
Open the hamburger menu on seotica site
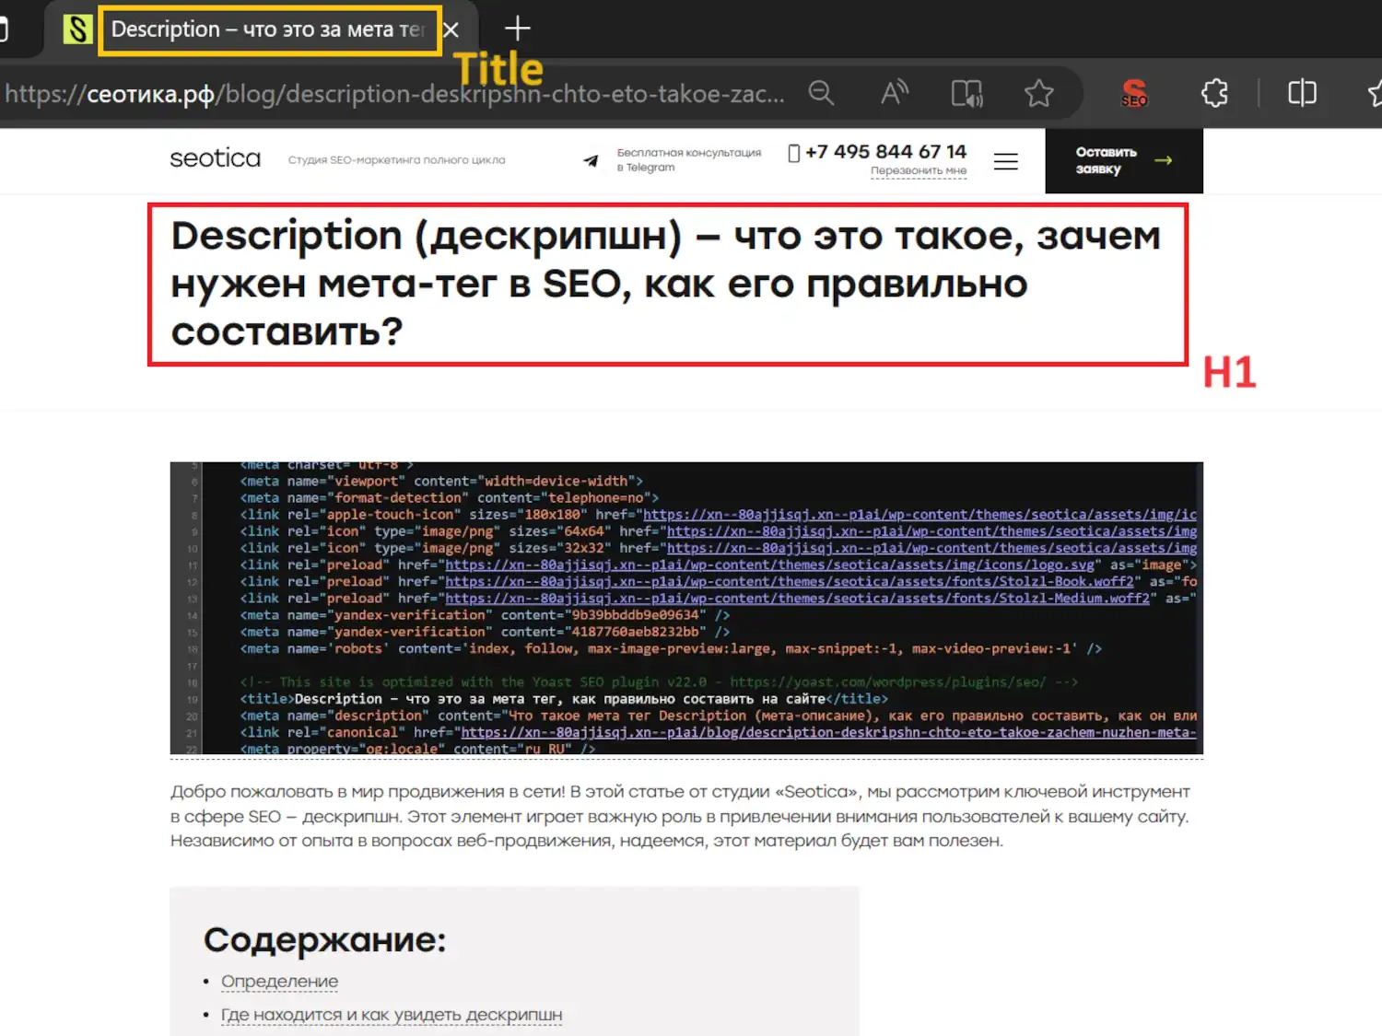pos(1006,161)
